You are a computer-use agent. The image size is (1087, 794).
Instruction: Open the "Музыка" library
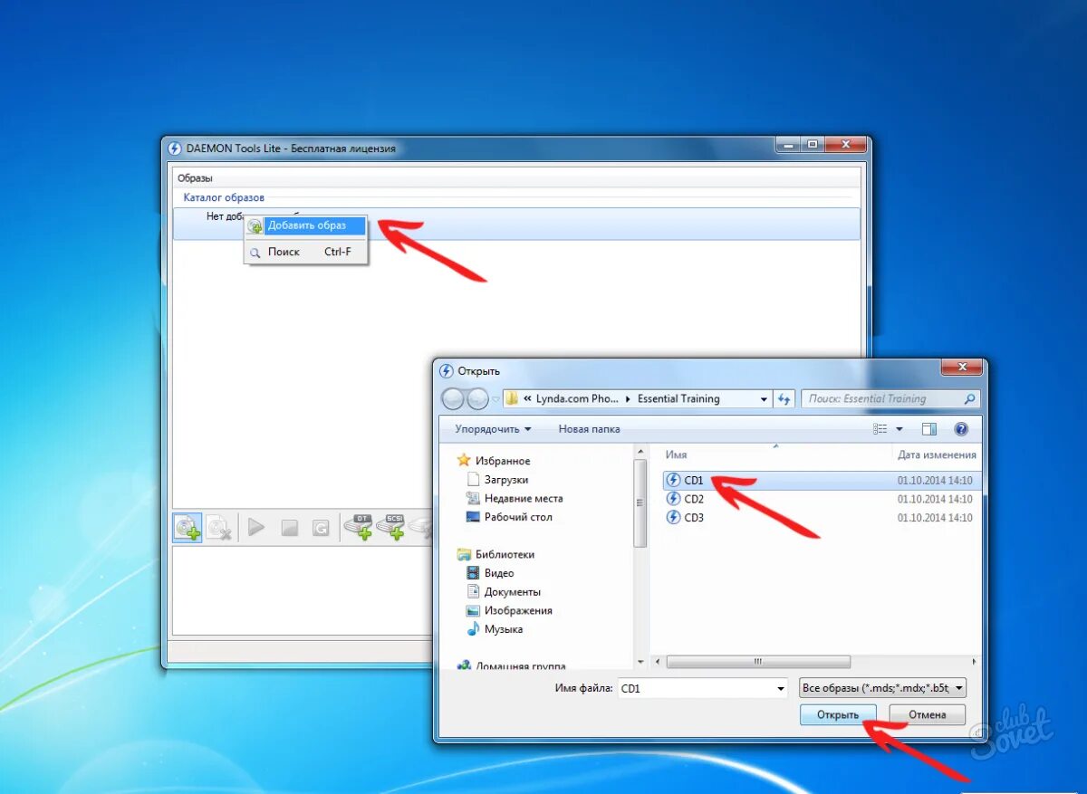coord(495,629)
